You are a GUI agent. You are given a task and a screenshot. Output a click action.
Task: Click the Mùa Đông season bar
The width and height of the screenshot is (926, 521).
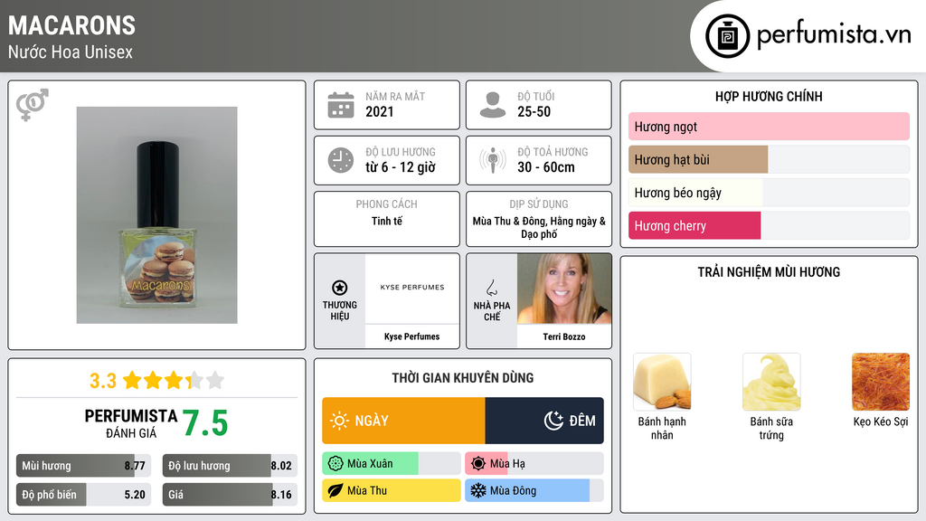tap(534, 490)
